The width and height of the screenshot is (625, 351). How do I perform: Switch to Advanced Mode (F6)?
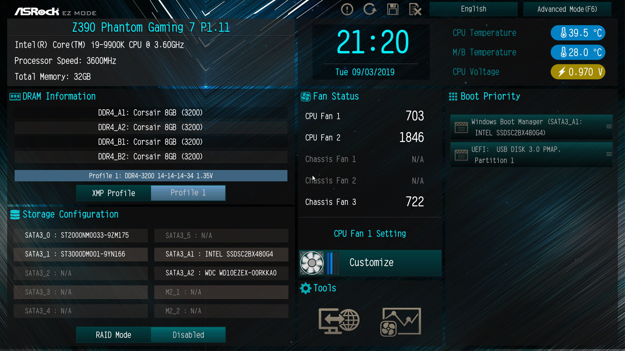click(567, 9)
